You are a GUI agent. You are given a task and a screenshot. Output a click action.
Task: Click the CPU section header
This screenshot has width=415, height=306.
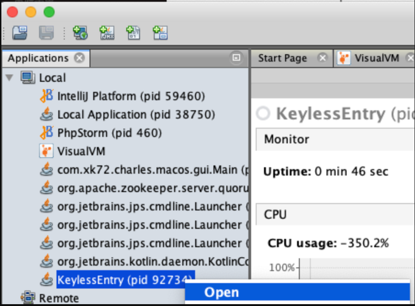click(x=335, y=214)
